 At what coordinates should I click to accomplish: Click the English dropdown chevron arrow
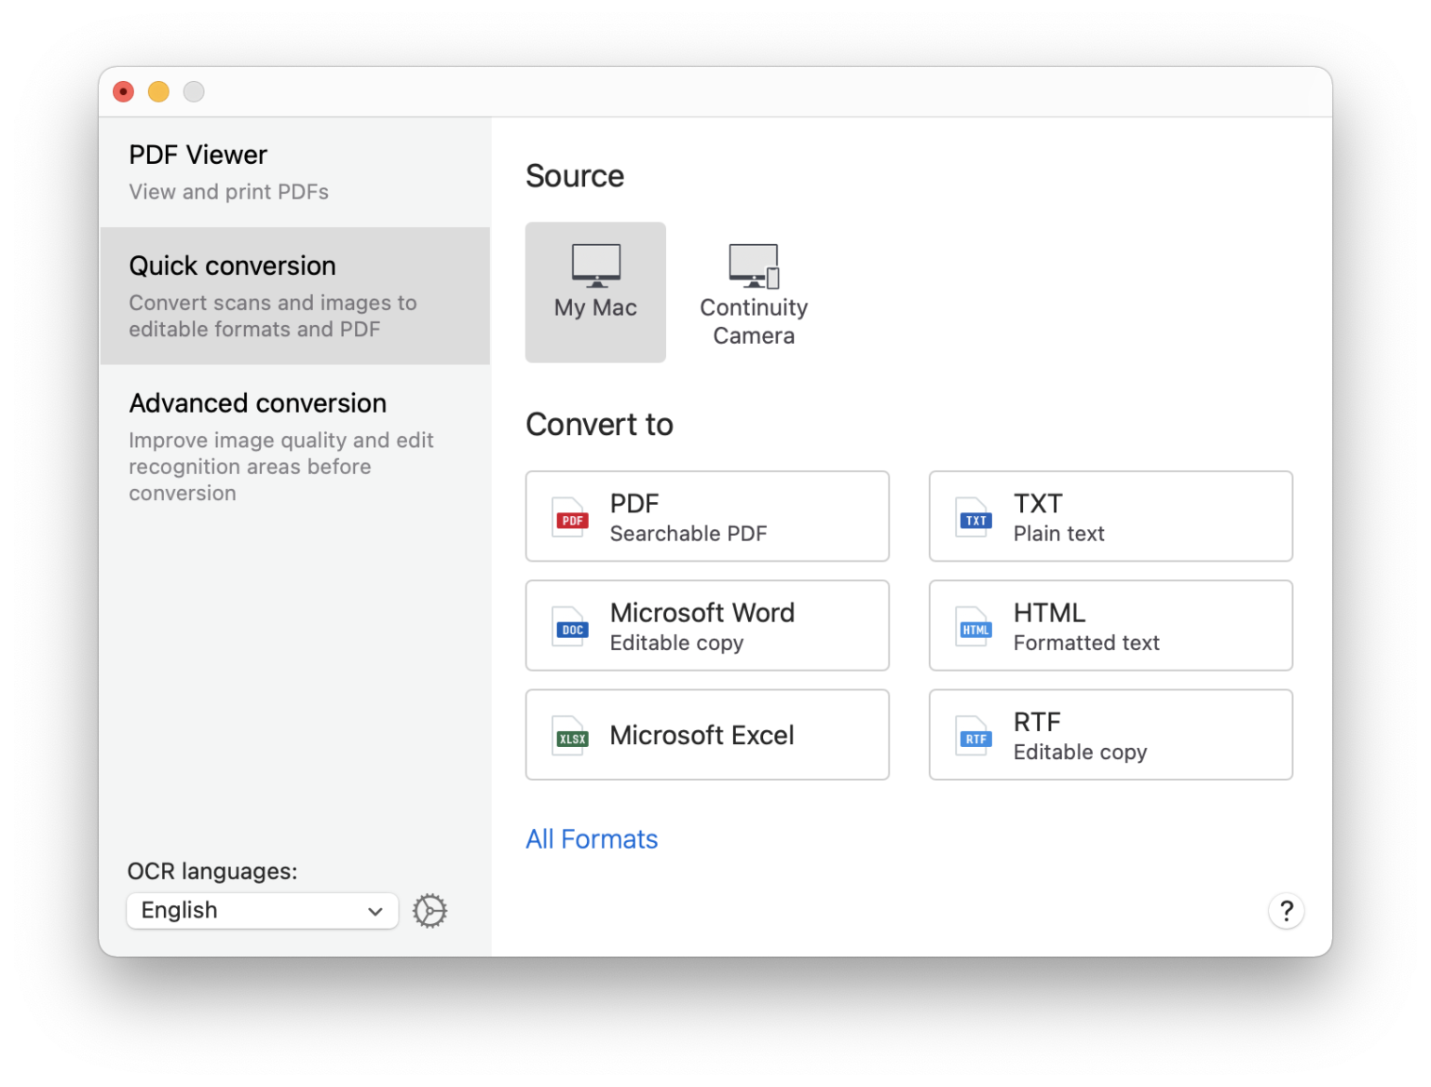click(x=375, y=911)
